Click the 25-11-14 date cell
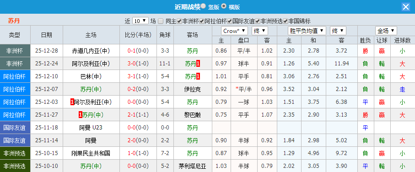The width and height of the screenshot is (415, 172). click(47, 140)
